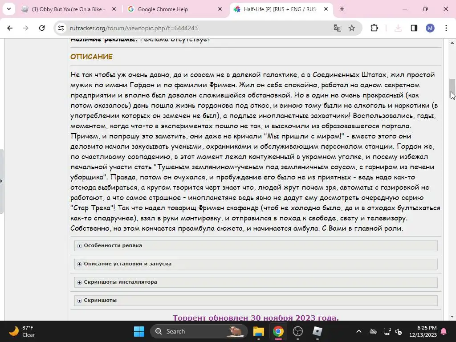This screenshot has height=342, width=456.
Task: Open clock and date 6:25 PM
Action: click(423, 331)
